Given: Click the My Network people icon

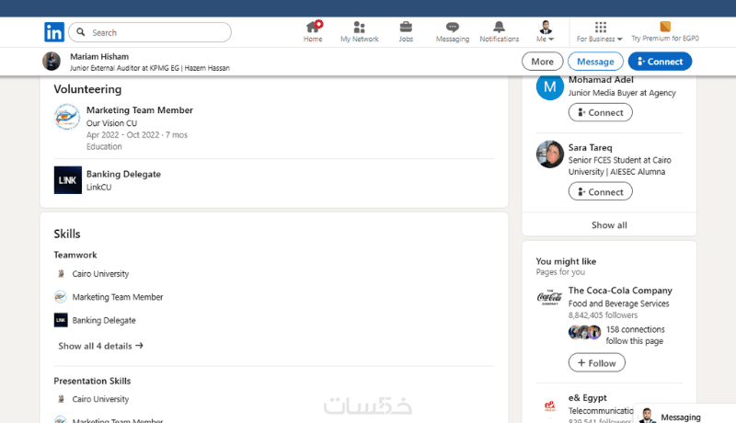Looking at the screenshot, I should pyautogui.click(x=360, y=28).
